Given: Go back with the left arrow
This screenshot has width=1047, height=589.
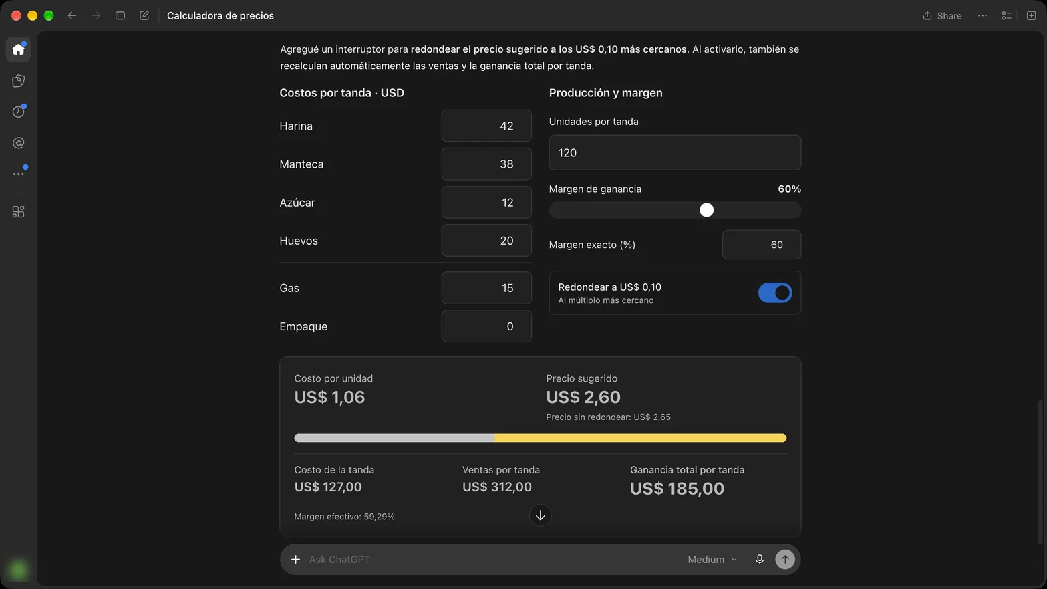Looking at the screenshot, I should coord(72,15).
